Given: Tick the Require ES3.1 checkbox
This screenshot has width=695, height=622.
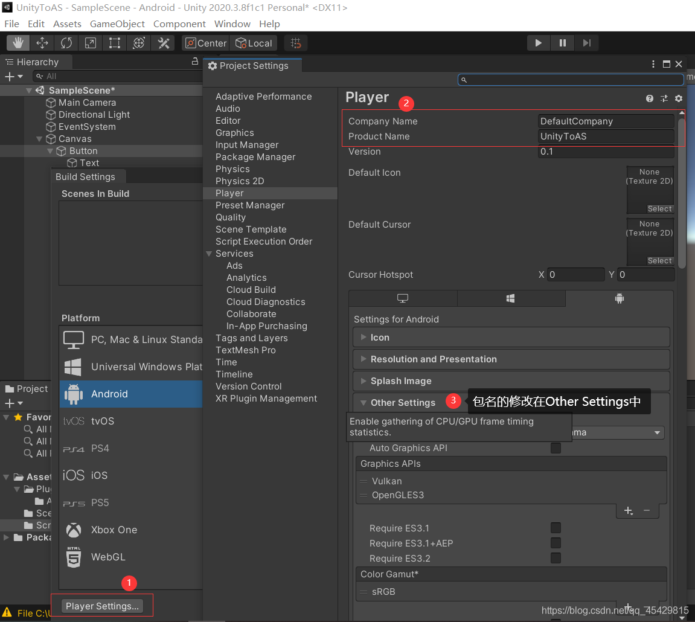Looking at the screenshot, I should [556, 528].
